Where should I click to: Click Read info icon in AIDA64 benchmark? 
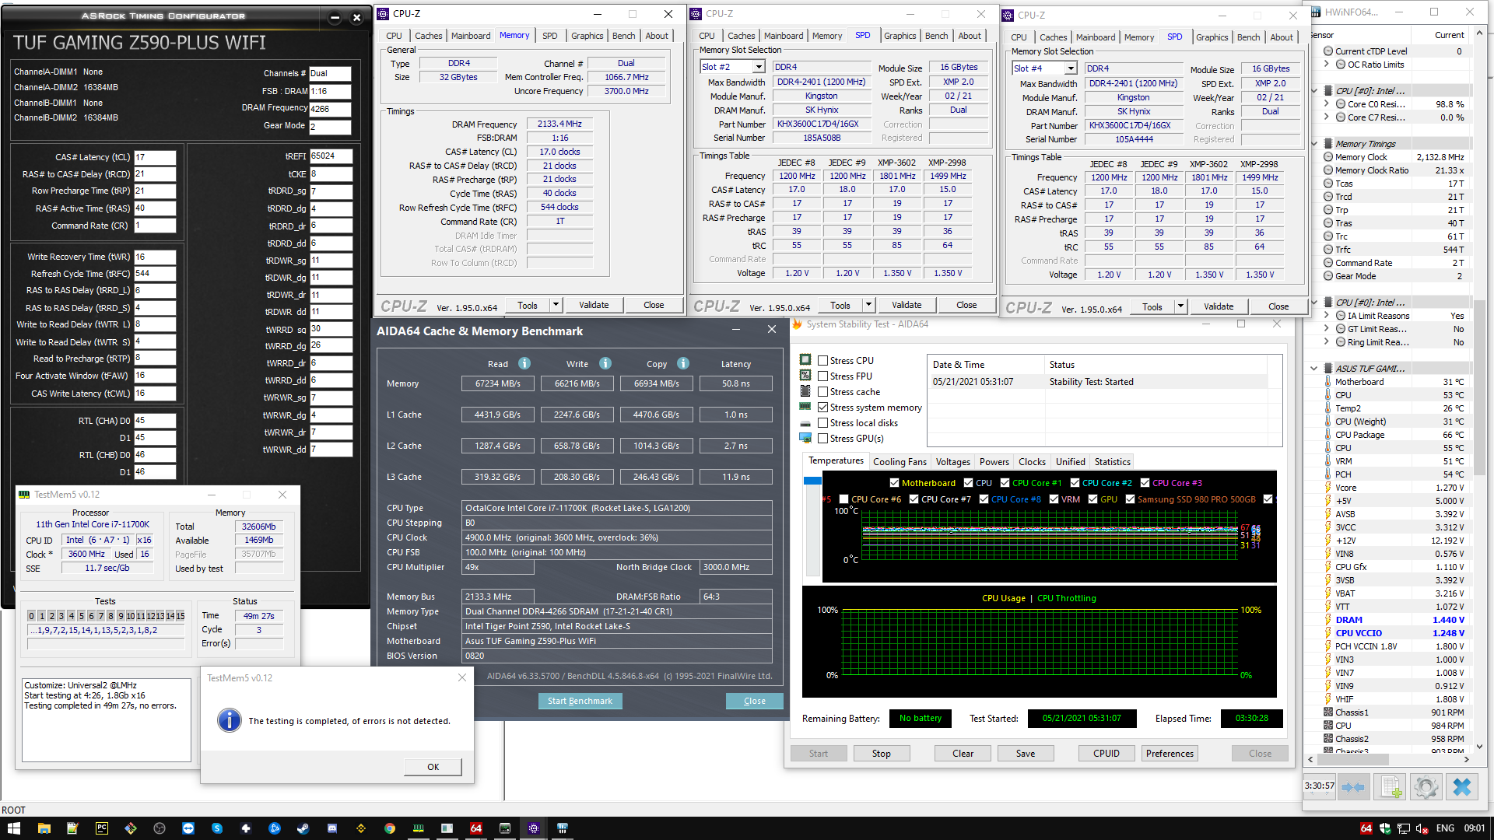(x=524, y=363)
